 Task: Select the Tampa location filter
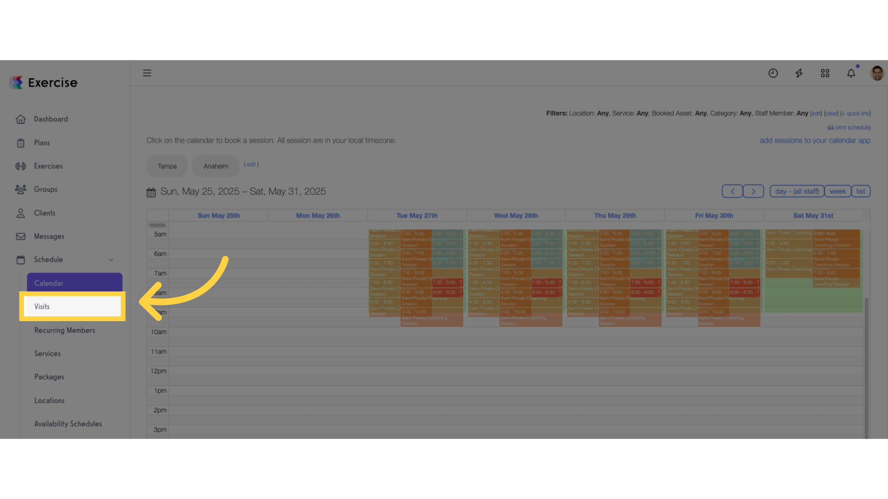click(167, 166)
